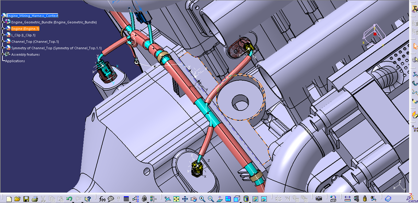Activate Fly mode airplane icon
The width and height of the screenshot is (418, 203).
[167, 199]
